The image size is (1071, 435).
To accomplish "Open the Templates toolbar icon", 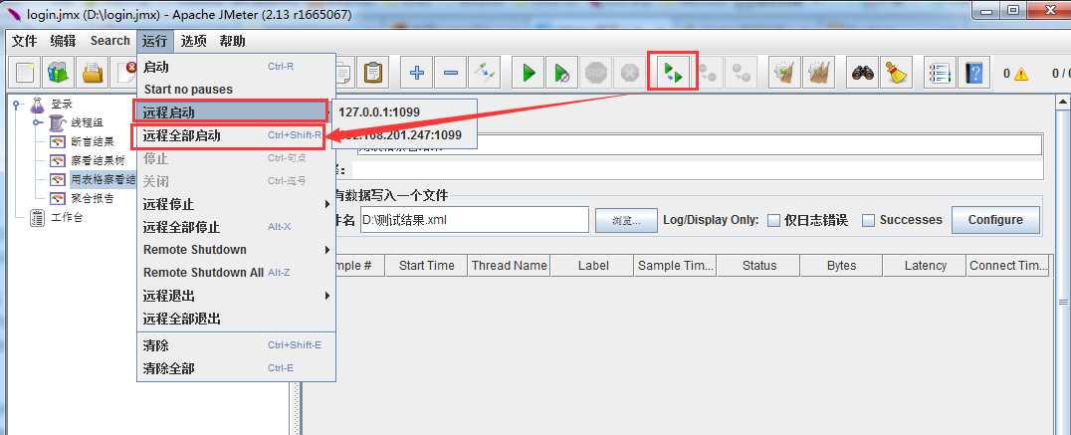I will click(59, 72).
